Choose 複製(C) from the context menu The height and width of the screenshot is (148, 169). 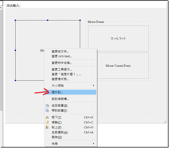[71, 122]
